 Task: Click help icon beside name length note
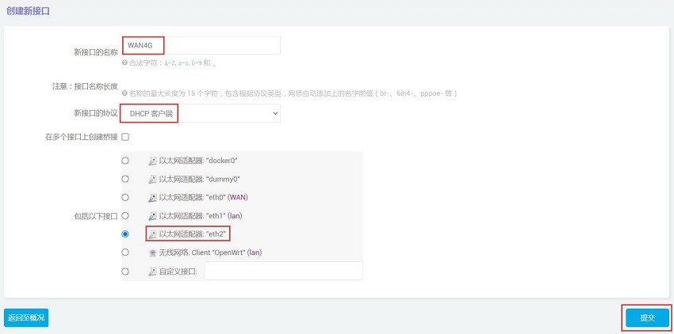124,93
